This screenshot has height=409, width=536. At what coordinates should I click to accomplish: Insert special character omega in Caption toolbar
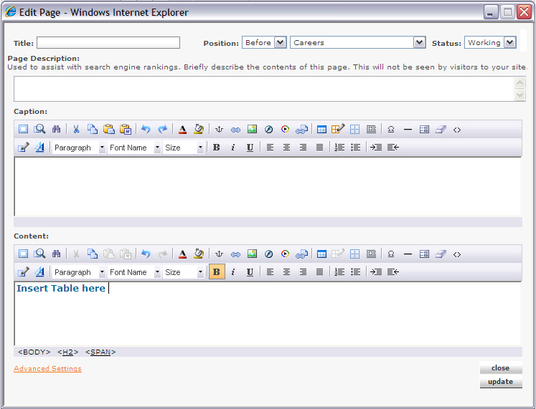pos(391,129)
